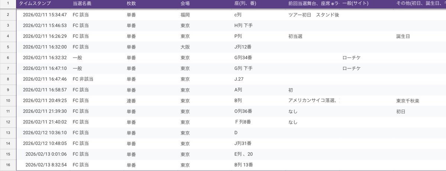Select row number 5 header
The image size is (446, 171).
point(8,47)
